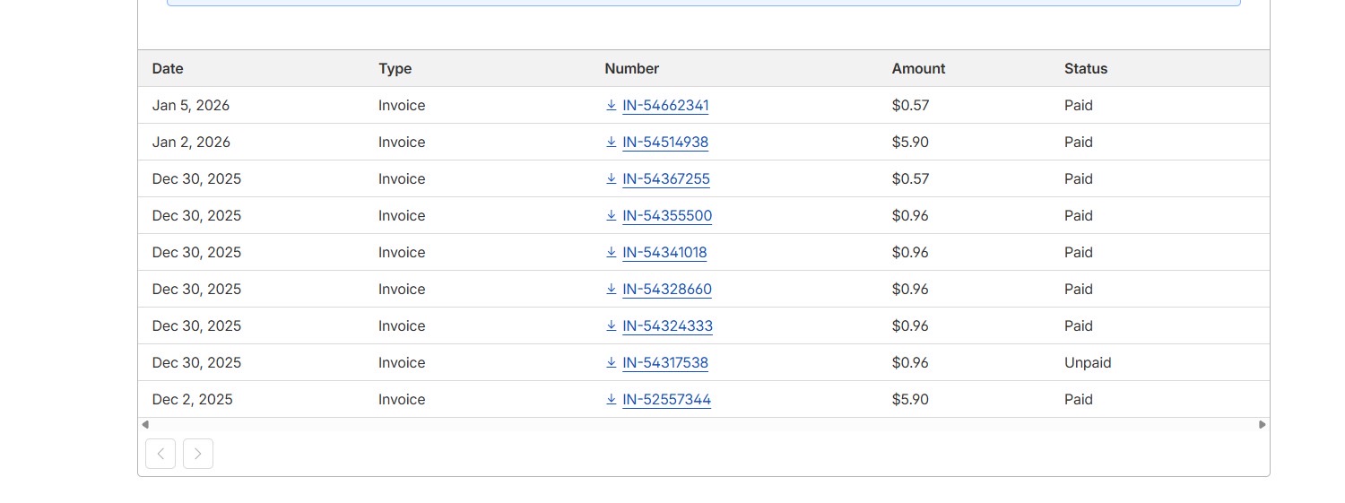Open unpaid invoice link IN-54317538
The width and height of the screenshot is (1345, 503).
[665, 363]
